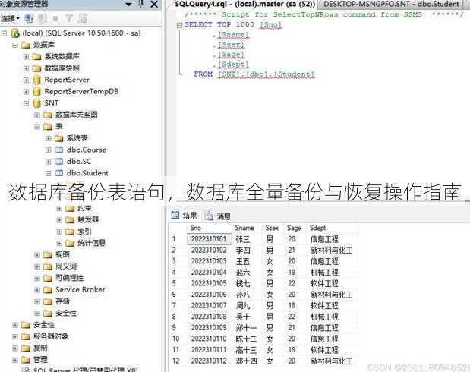Select the SNT database cylinder icon

37,103
